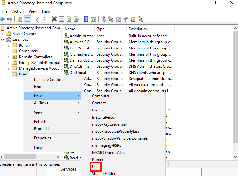This screenshot has width=238, height=176.
Task: Create a new User object
Action: point(123,167)
